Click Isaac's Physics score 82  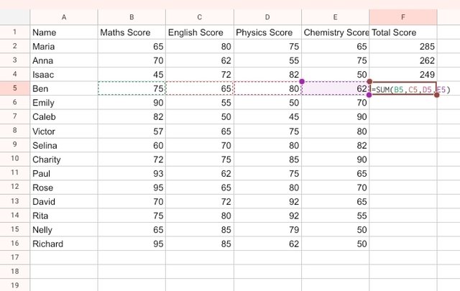click(267, 75)
